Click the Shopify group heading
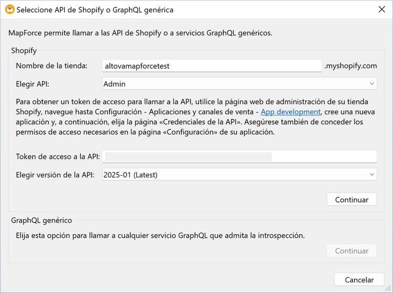 (24, 50)
